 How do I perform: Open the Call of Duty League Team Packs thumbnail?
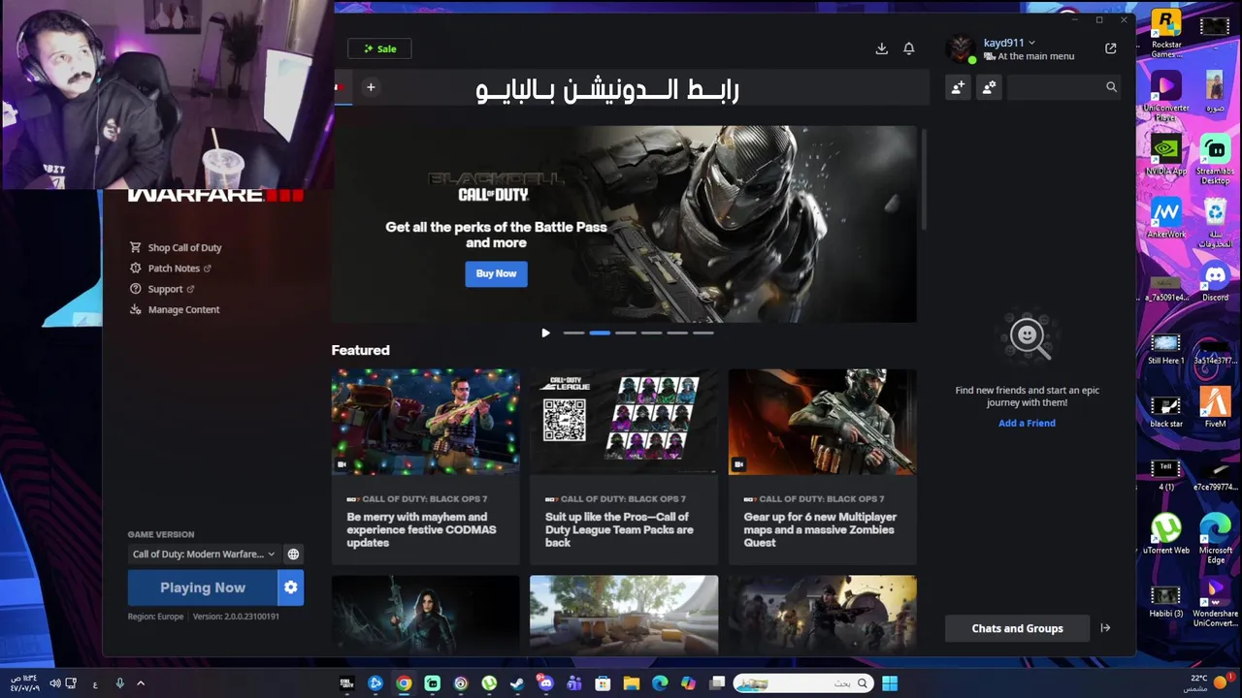tap(624, 422)
